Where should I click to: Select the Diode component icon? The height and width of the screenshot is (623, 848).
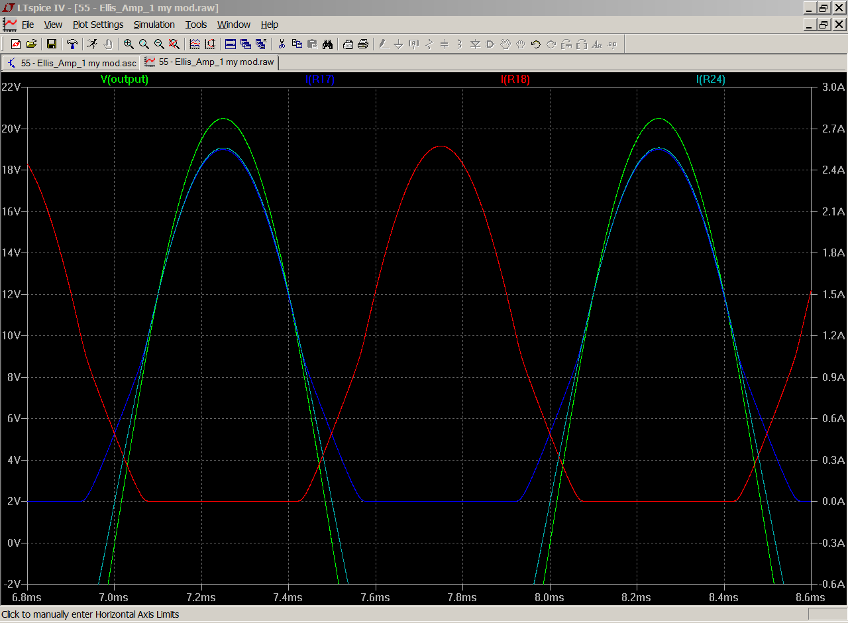pos(475,44)
